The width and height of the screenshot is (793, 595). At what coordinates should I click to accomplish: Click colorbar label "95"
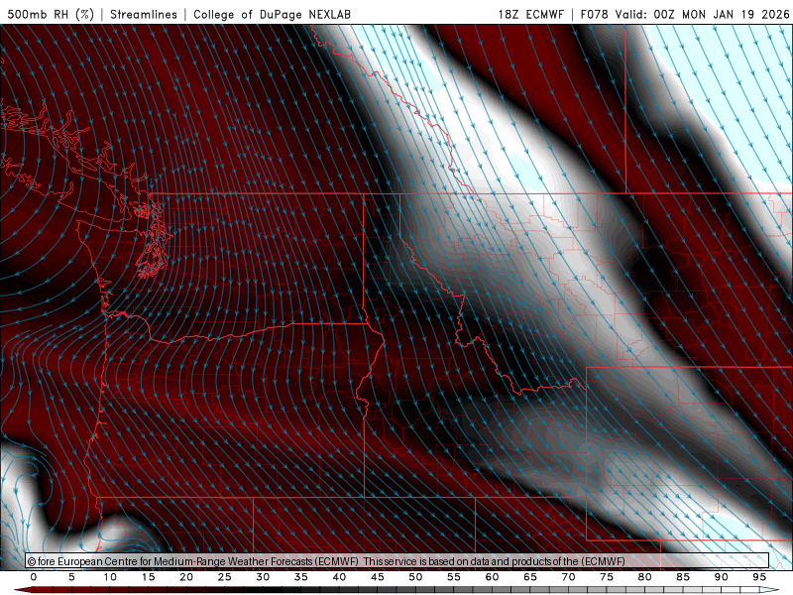click(758, 577)
